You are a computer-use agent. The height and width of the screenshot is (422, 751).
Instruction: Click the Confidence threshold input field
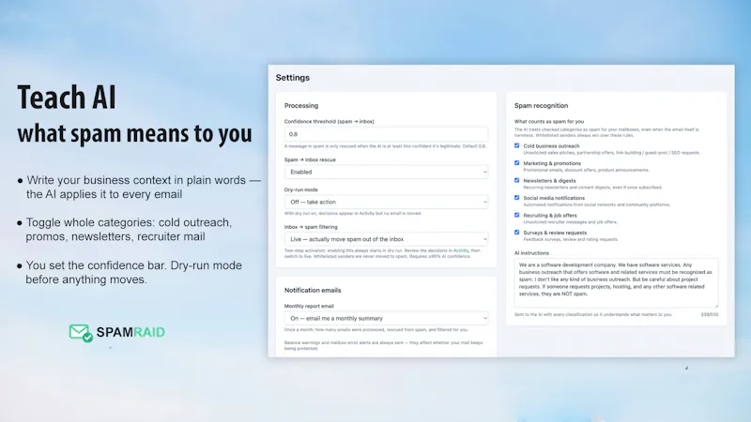pos(386,134)
